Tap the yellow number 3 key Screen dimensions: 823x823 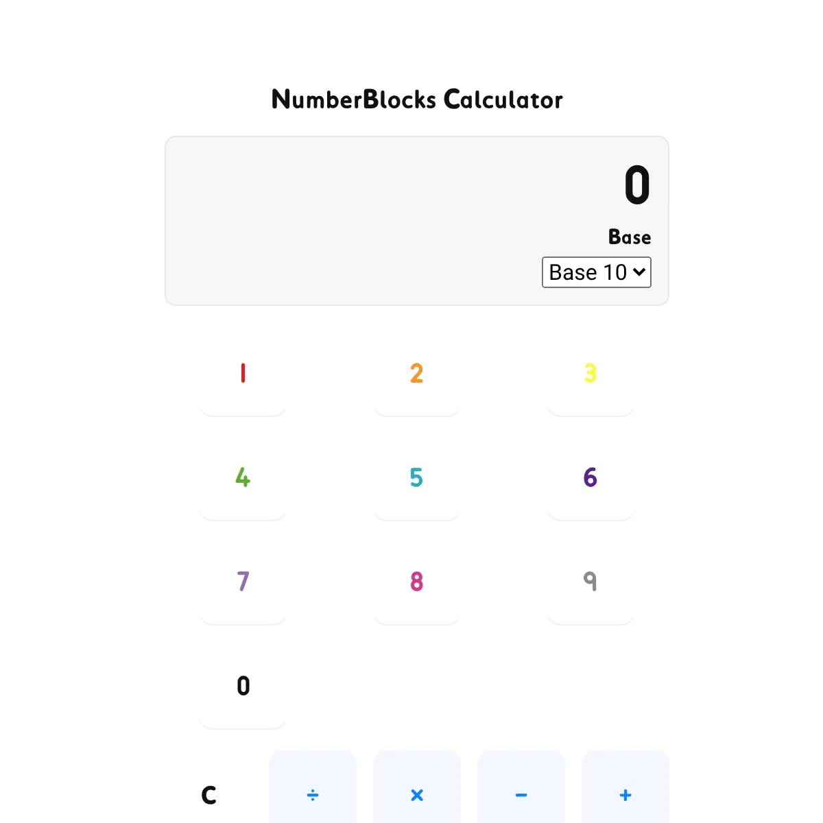point(591,374)
